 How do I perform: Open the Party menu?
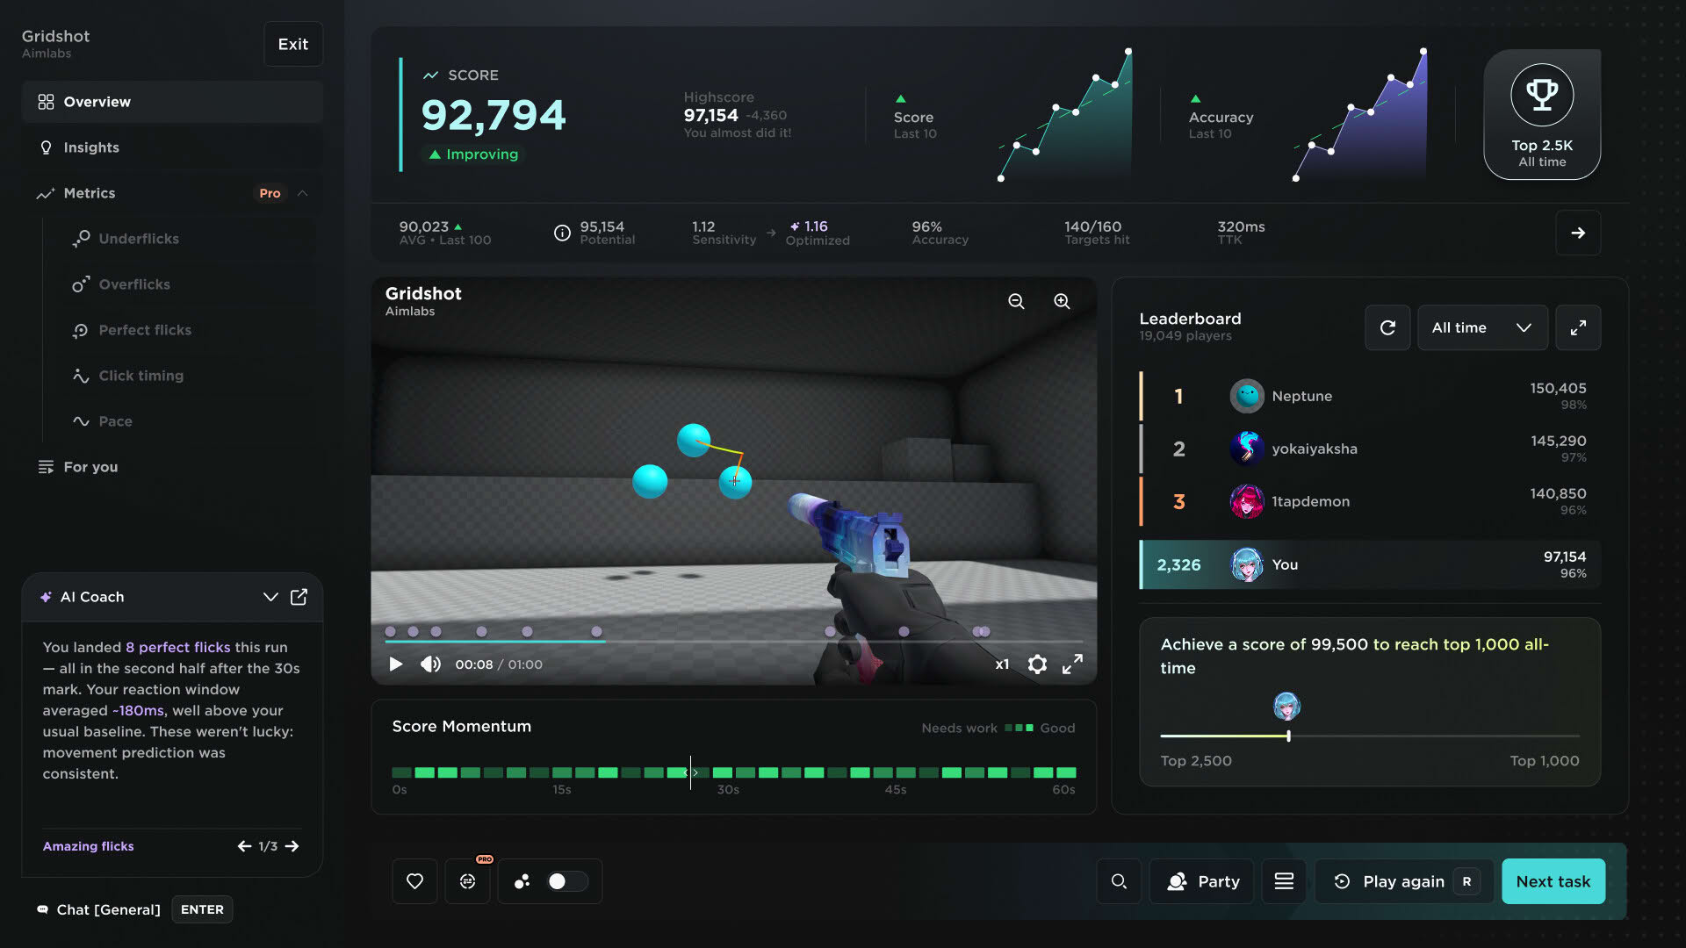pos(1201,881)
